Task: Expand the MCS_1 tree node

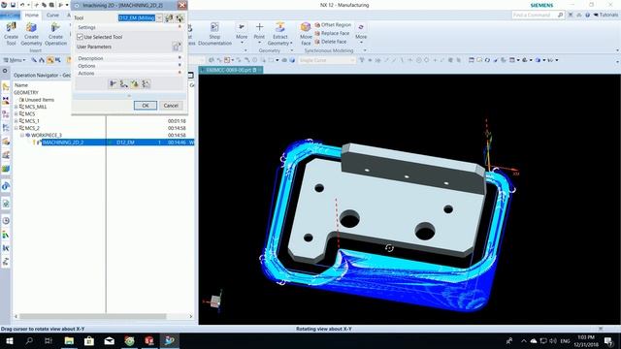Action: pyautogui.click(x=16, y=121)
